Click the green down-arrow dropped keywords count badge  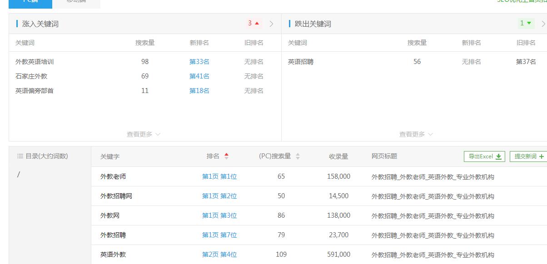coord(526,24)
